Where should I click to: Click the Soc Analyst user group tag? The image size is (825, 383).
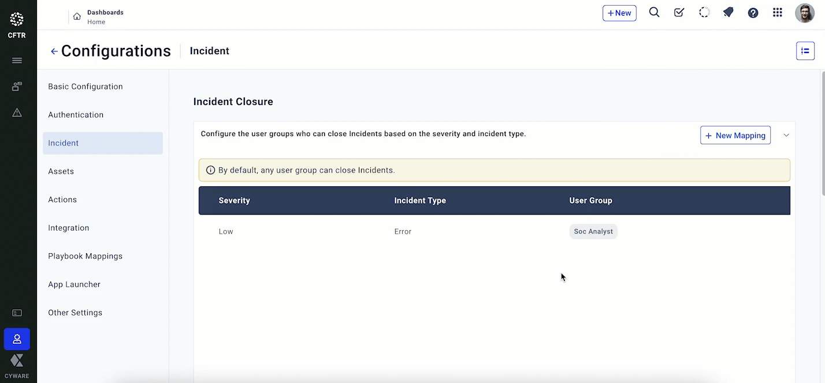(593, 231)
